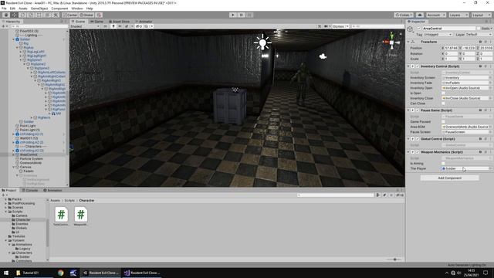Open the Shaded draw mode dropdown
494x278 pixels.
click(x=85, y=26)
